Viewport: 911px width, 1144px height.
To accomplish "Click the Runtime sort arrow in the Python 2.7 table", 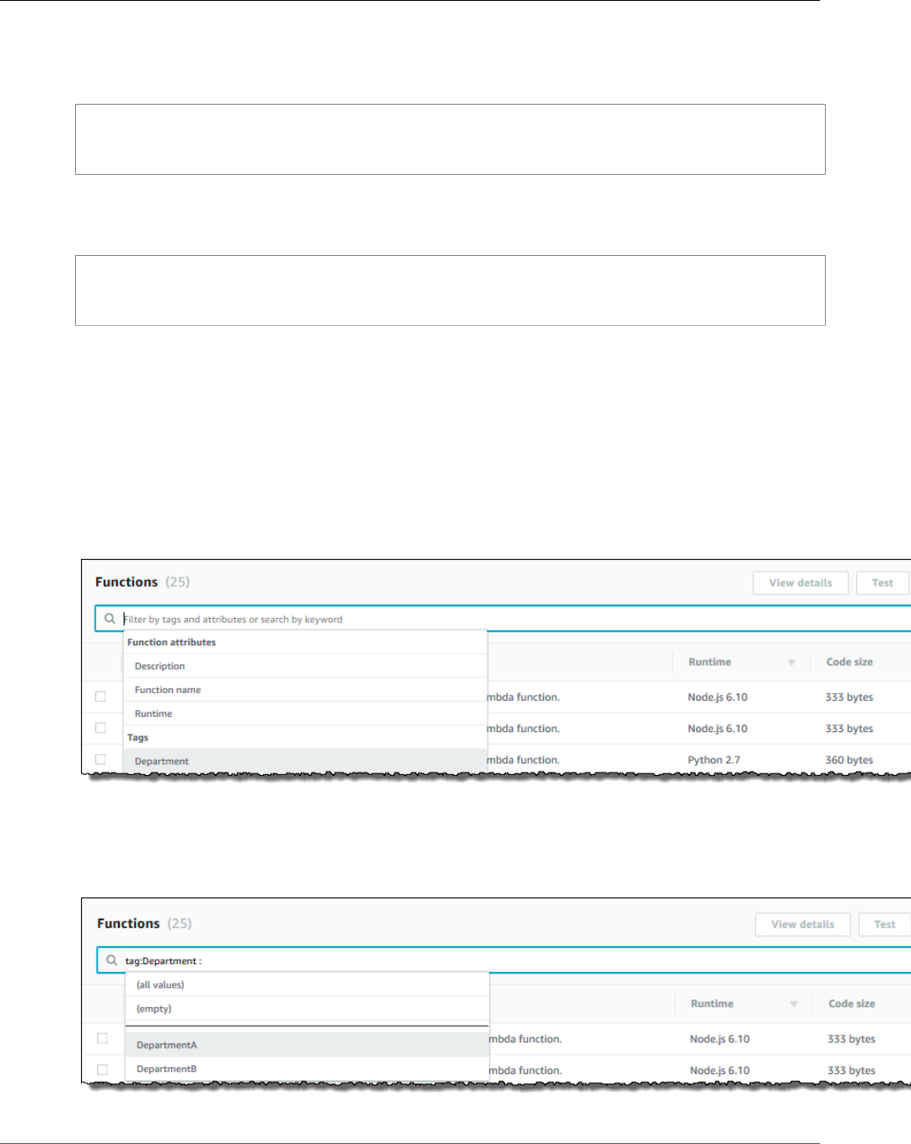I will click(x=791, y=662).
